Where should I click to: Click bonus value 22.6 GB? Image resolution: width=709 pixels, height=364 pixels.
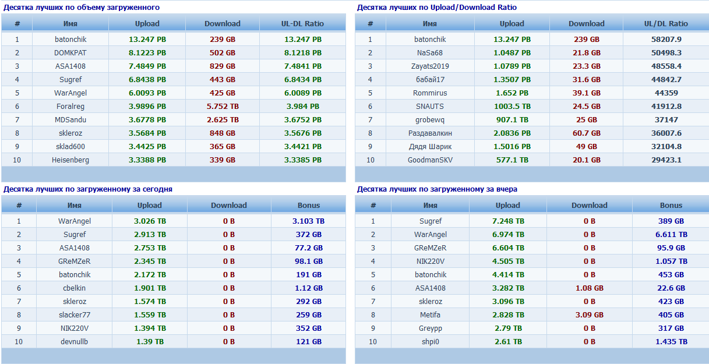[x=671, y=288]
